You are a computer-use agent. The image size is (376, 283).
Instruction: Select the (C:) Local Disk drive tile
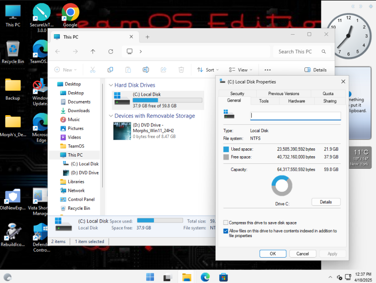[x=158, y=100]
